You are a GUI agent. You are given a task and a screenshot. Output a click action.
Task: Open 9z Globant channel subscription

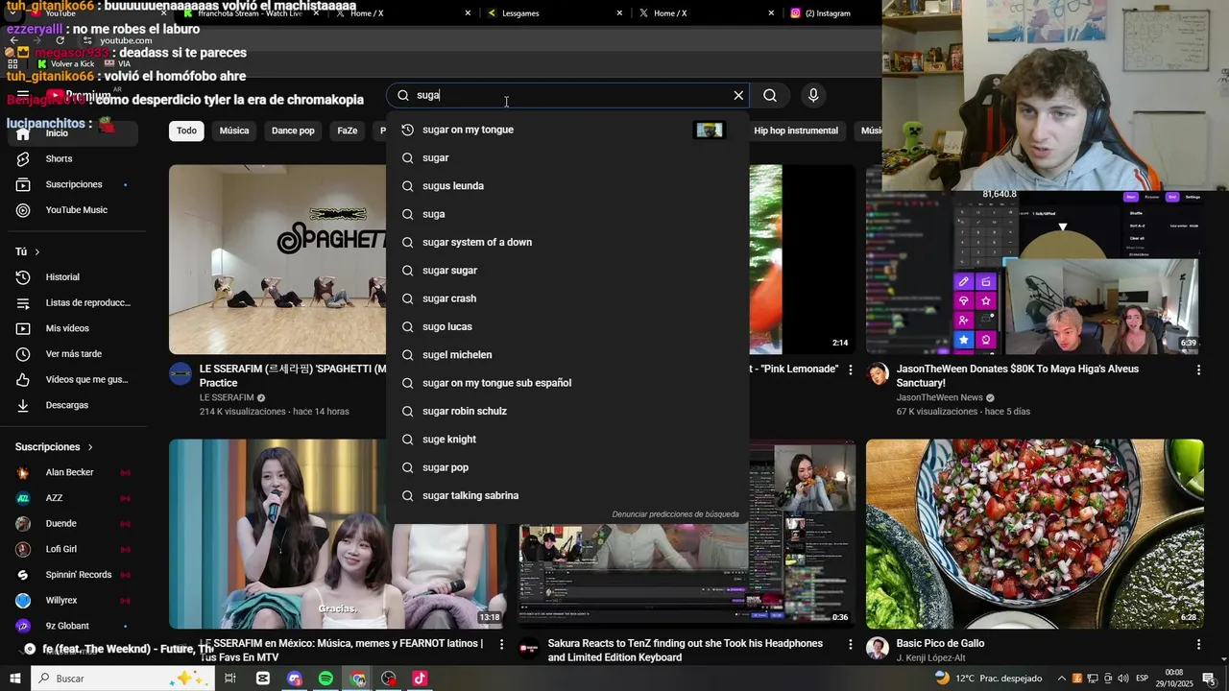click(x=73, y=626)
